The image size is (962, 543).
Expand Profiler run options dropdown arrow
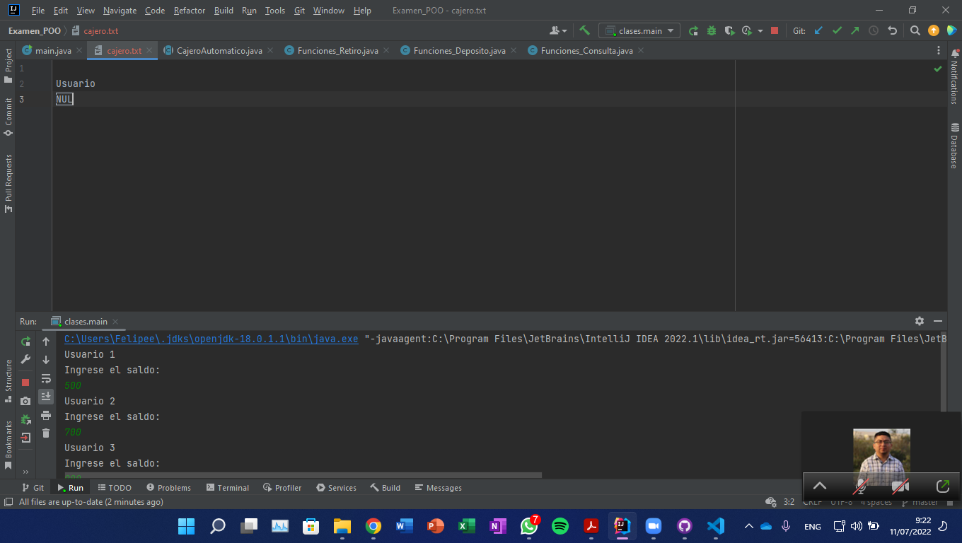(760, 30)
